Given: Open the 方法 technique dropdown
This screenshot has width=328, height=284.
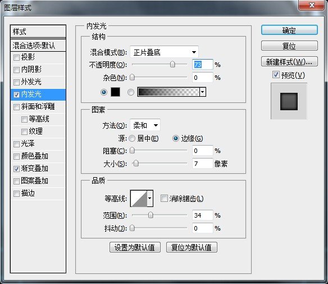Looking at the screenshot, I should 145,125.
